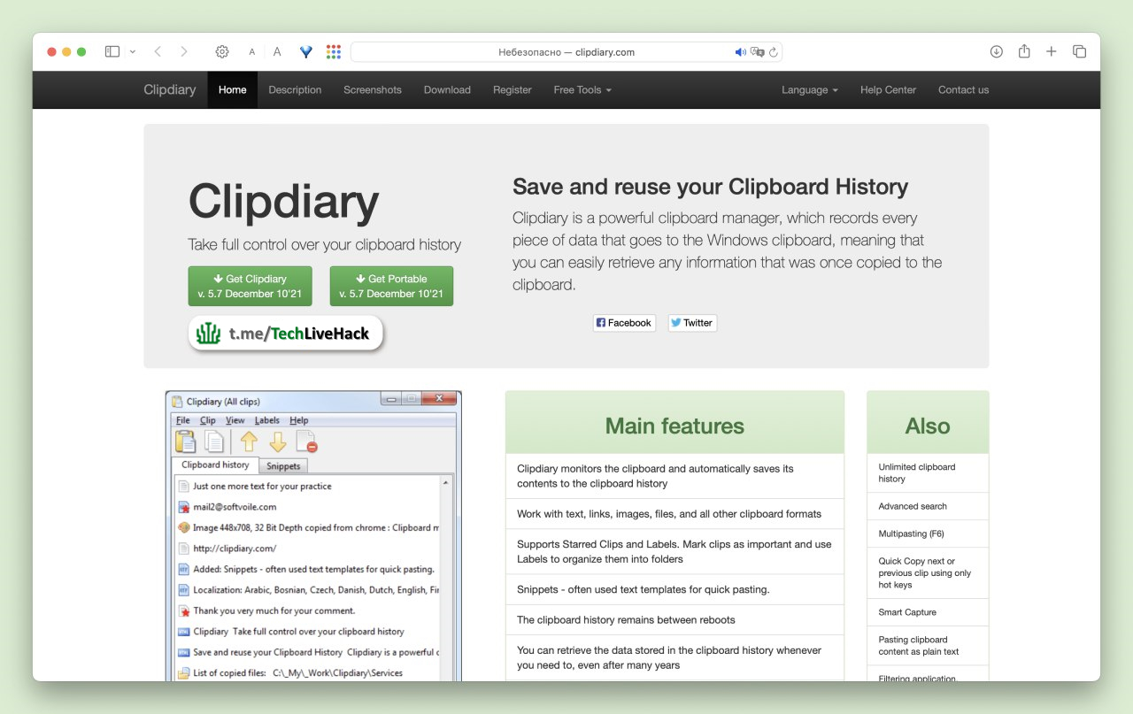Image resolution: width=1133 pixels, height=714 pixels.
Task: Click the copy pages toolbar icon
Action: click(214, 441)
